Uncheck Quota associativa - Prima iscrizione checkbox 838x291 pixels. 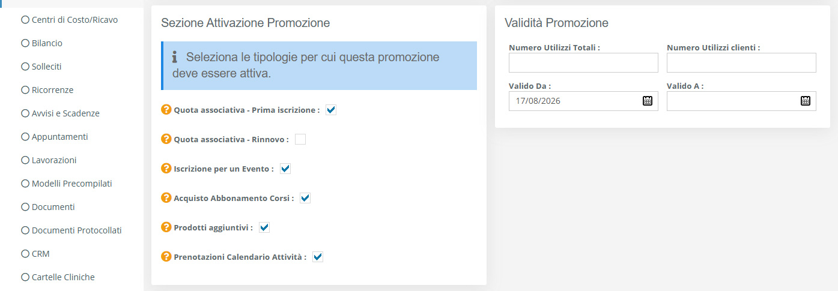331,110
